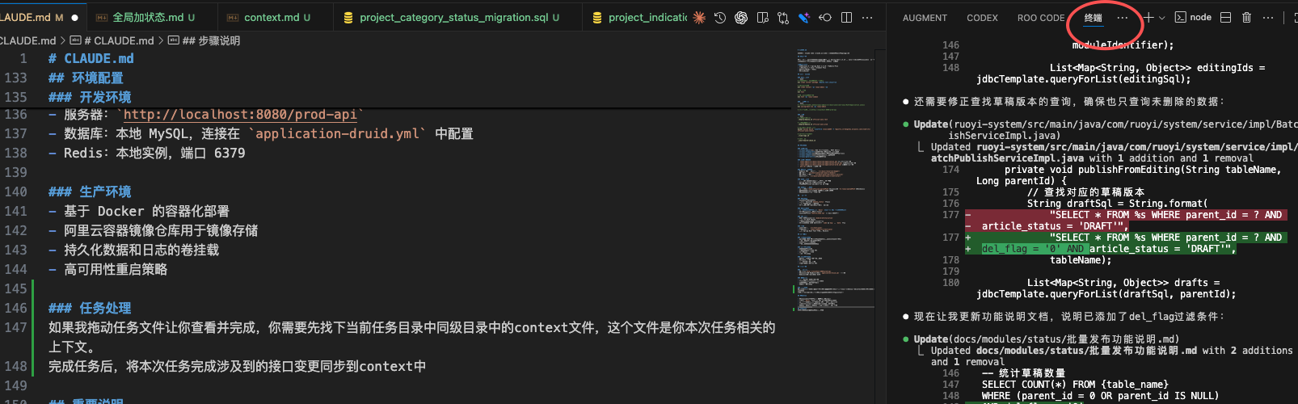This screenshot has height=404, width=1298.
Task: Click the source control compare changes icon
Action: pyautogui.click(x=783, y=17)
